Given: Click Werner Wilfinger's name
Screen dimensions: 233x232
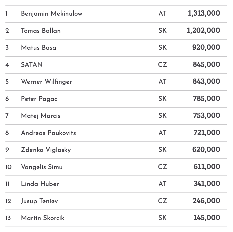Looking at the screenshot, I should coord(46,82).
